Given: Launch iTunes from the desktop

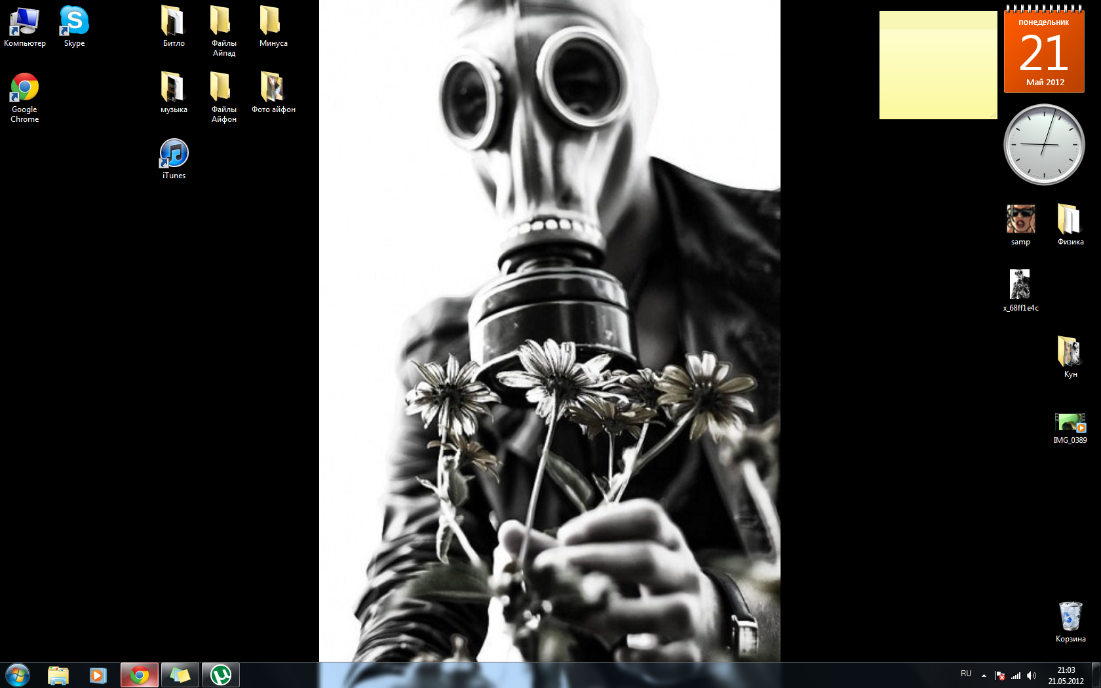Looking at the screenshot, I should pyautogui.click(x=174, y=159).
